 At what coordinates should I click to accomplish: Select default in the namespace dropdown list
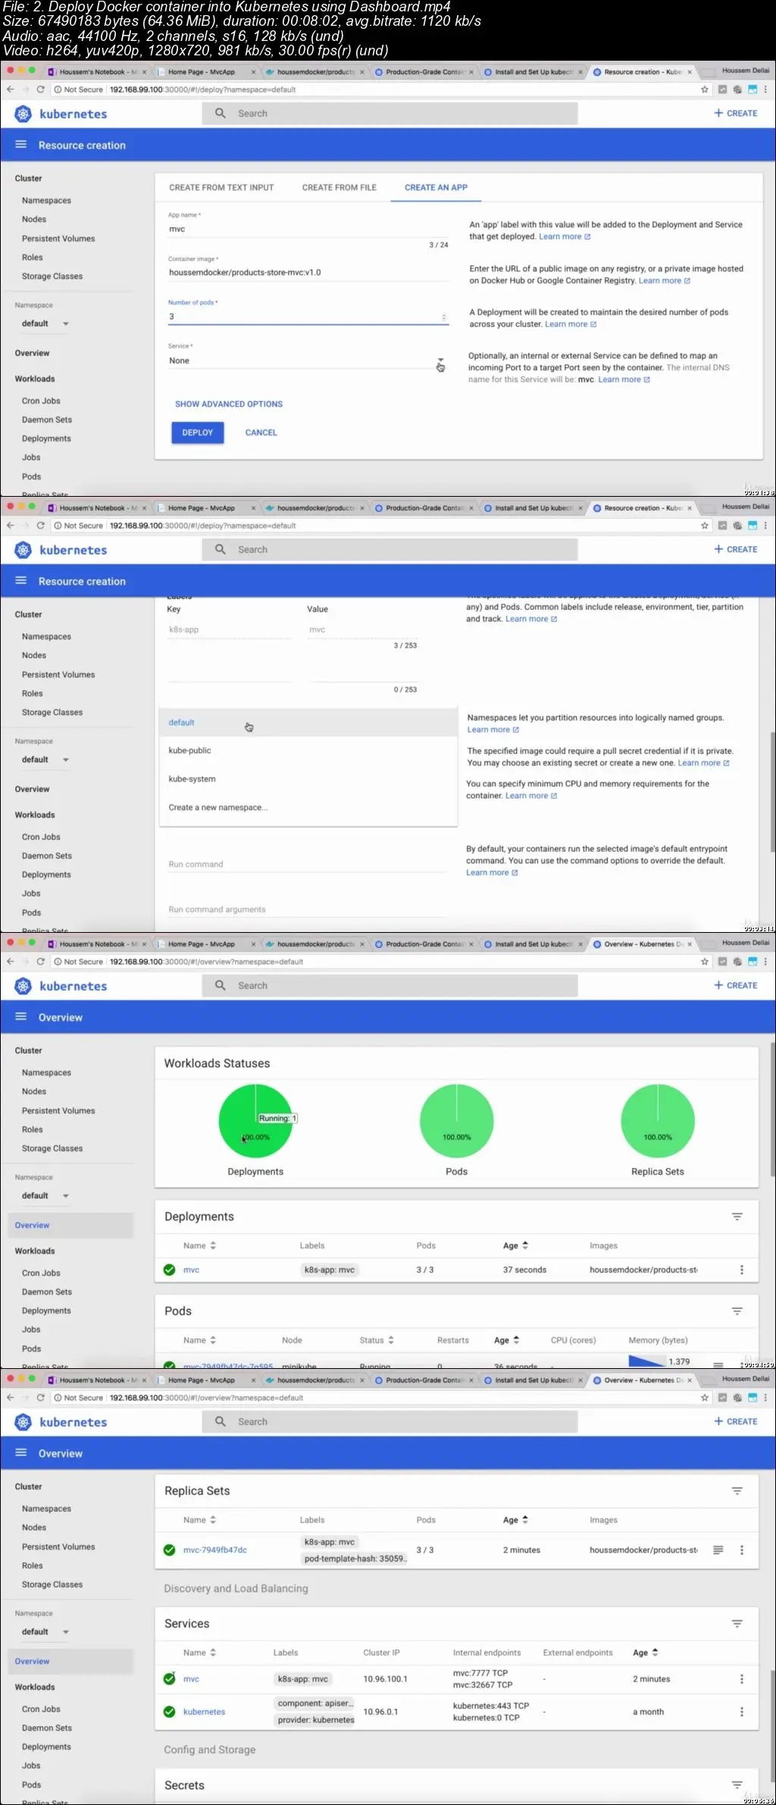pos(308,723)
